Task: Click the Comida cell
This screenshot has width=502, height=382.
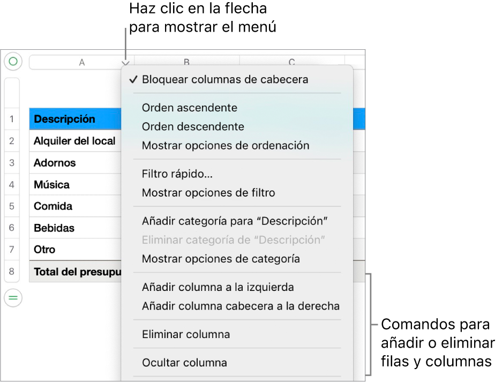Action: tap(75, 206)
